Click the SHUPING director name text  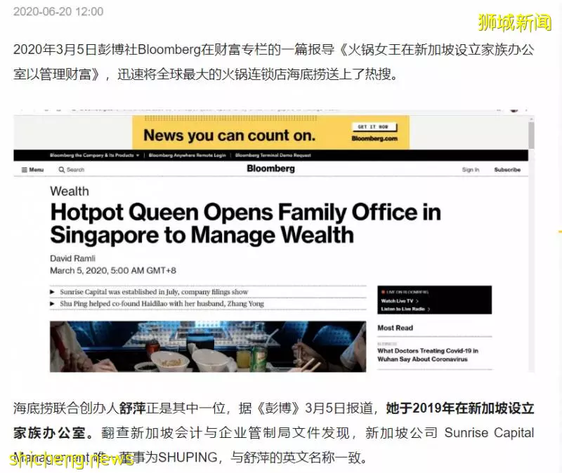point(188,458)
